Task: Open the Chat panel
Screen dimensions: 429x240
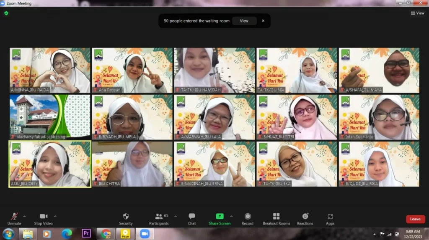Action: pyautogui.click(x=192, y=219)
